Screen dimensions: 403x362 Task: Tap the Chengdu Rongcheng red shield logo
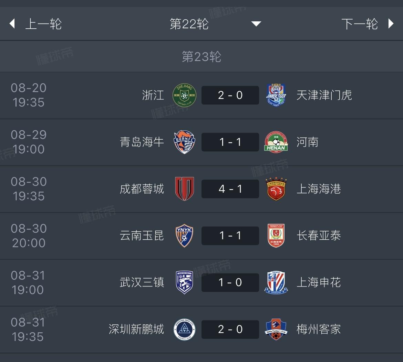pyautogui.click(x=184, y=189)
